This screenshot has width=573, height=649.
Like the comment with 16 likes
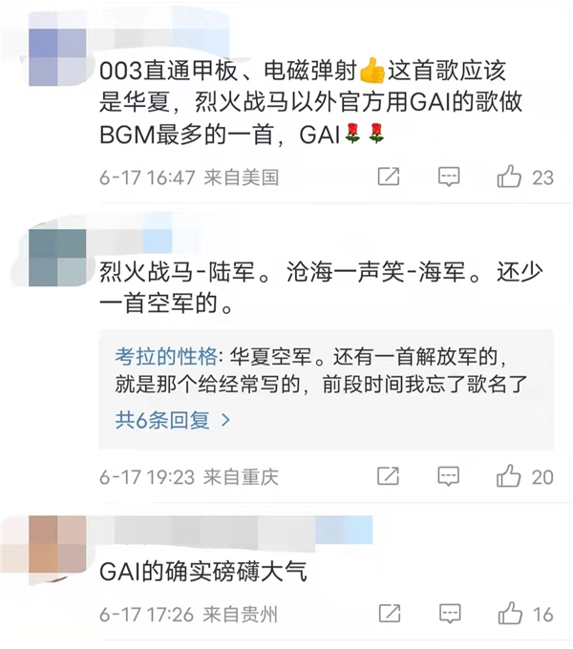click(510, 613)
